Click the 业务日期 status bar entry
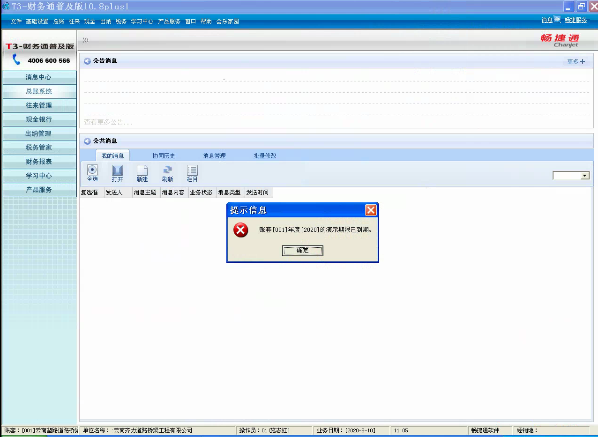598x437 pixels. point(351,430)
